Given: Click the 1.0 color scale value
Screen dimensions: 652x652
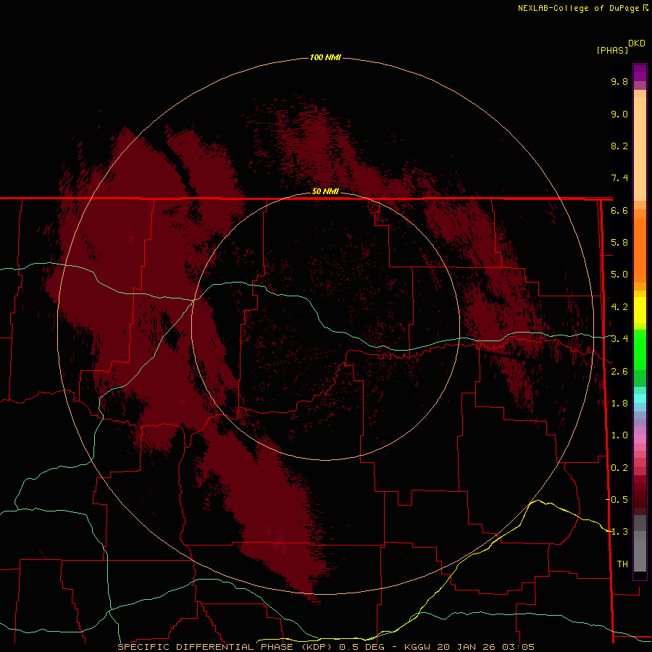Looking at the screenshot, I should pyautogui.click(x=619, y=435).
